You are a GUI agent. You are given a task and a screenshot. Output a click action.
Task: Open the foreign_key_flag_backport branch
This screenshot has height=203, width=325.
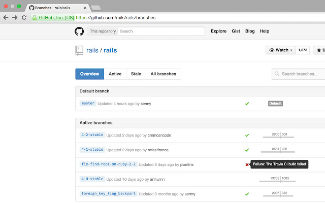tap(108, 194)
